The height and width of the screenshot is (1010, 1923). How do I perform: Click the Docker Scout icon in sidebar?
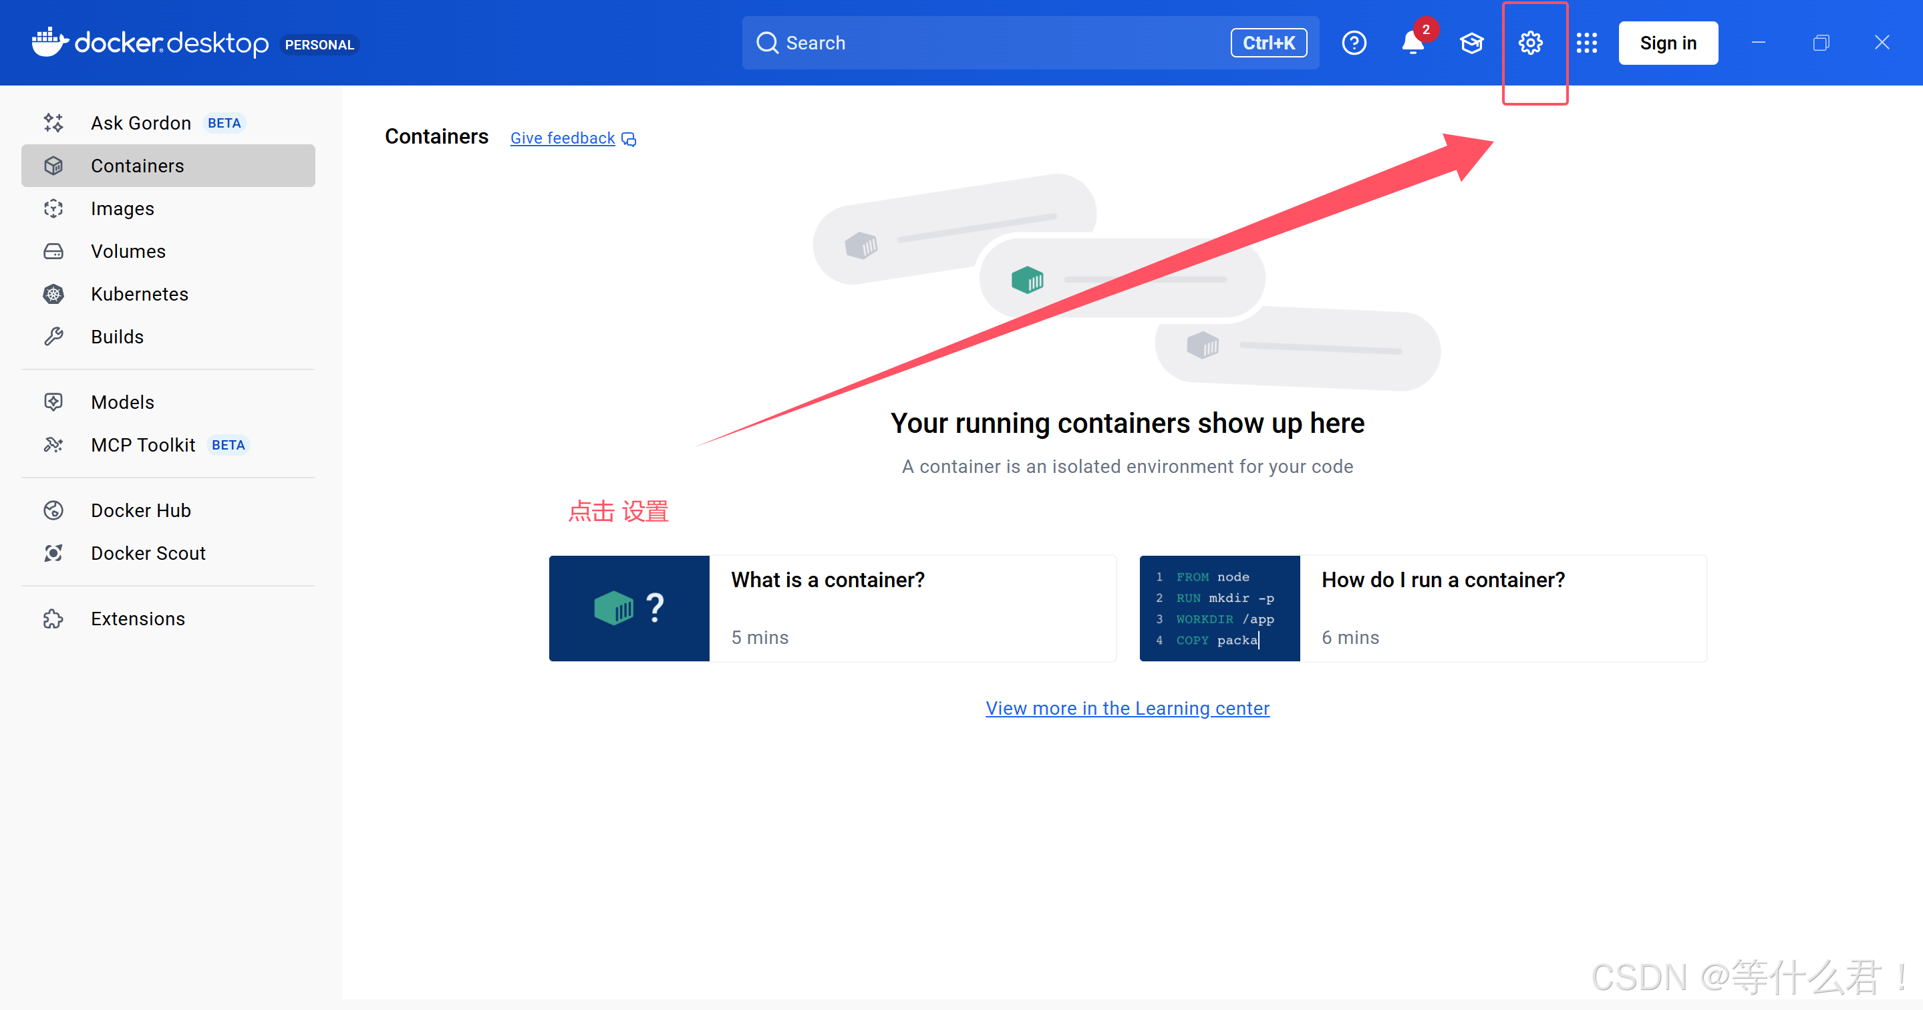click(x=53, y=553)
